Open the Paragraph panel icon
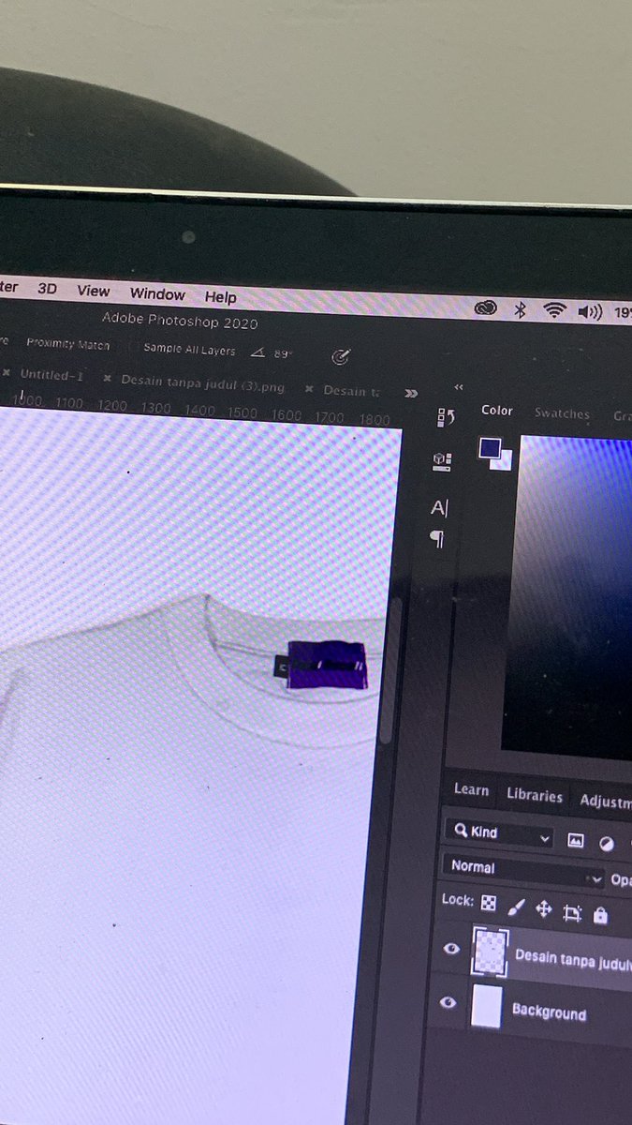Viewport: 632px width, 1125px height. pos(437,538)
